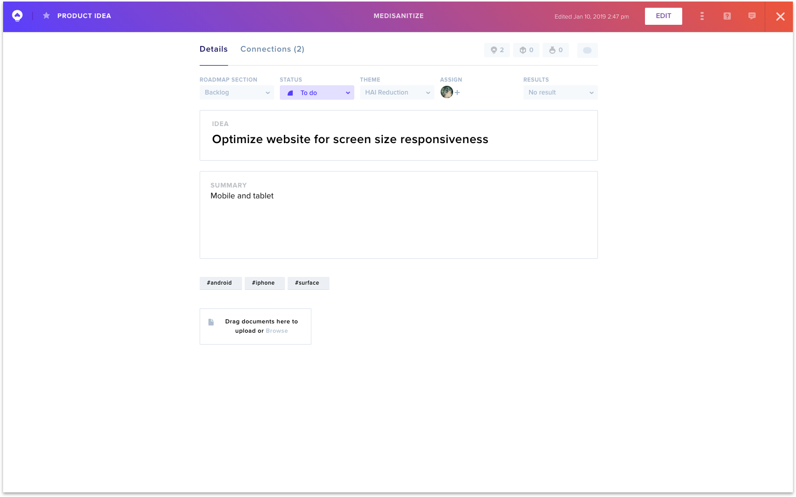Image resolution: width=796 pixels, height=497 pixels.
Task: Open the Theme HAI Reduction dropdown
Action: click(397, 92)
